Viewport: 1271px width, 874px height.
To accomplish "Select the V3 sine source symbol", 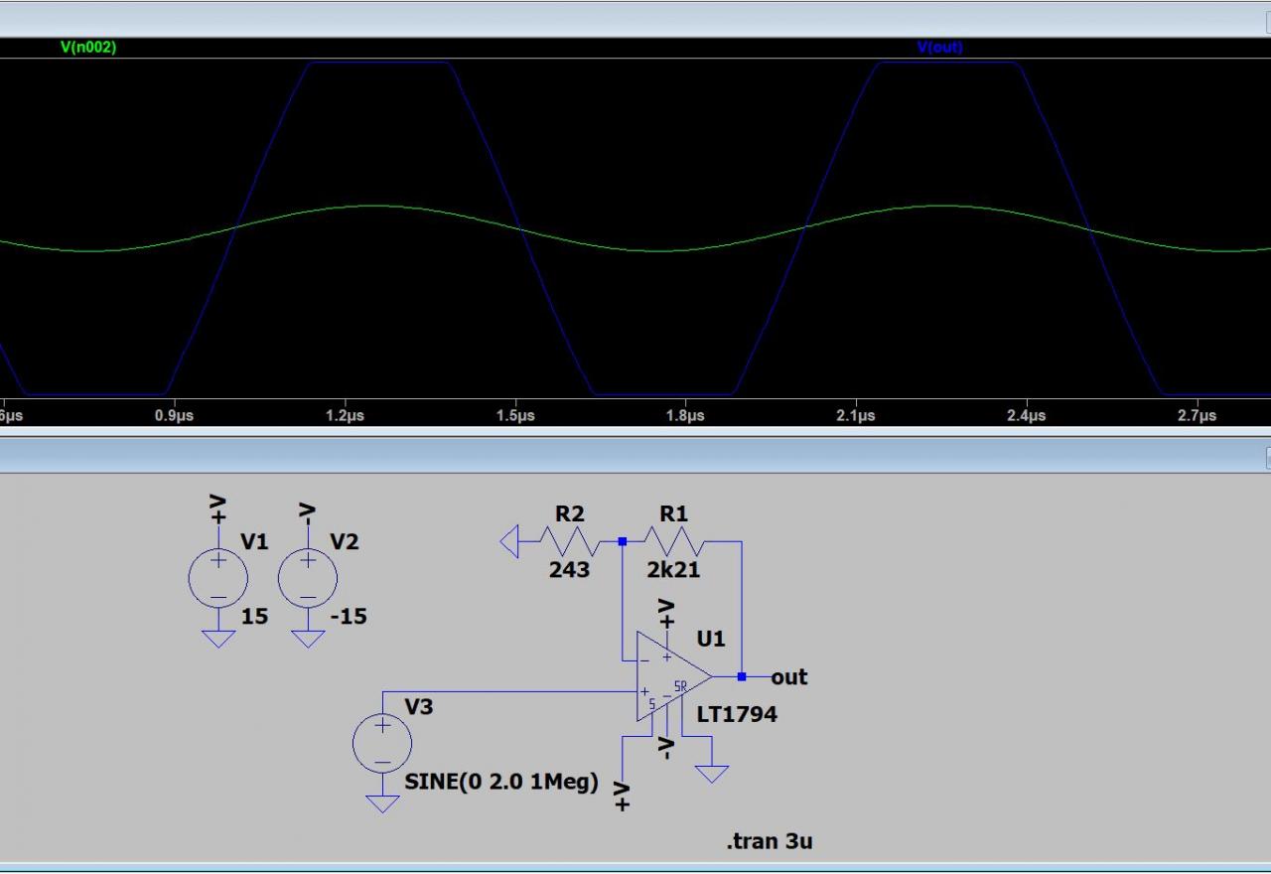I will [x=382, y=743].
